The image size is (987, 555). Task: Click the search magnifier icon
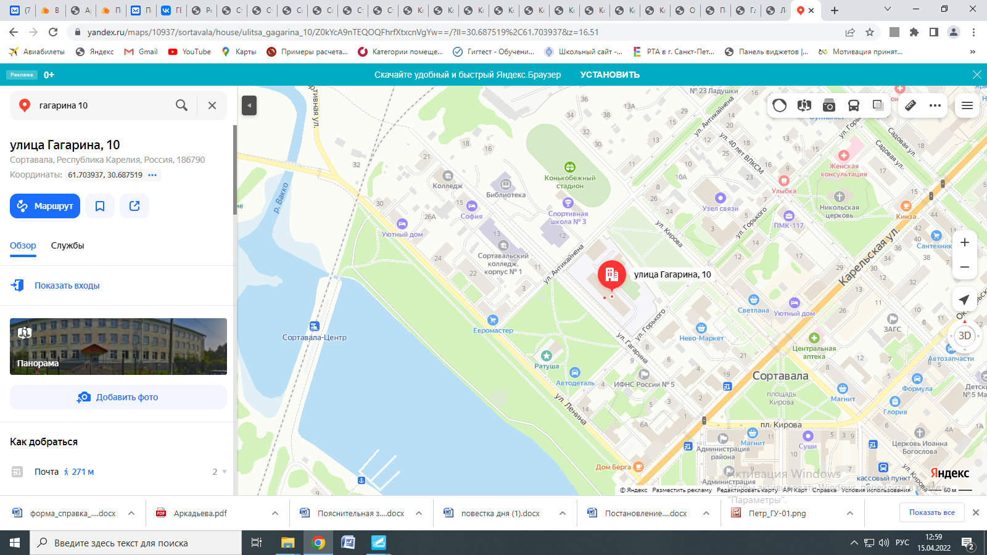[181, 105]
